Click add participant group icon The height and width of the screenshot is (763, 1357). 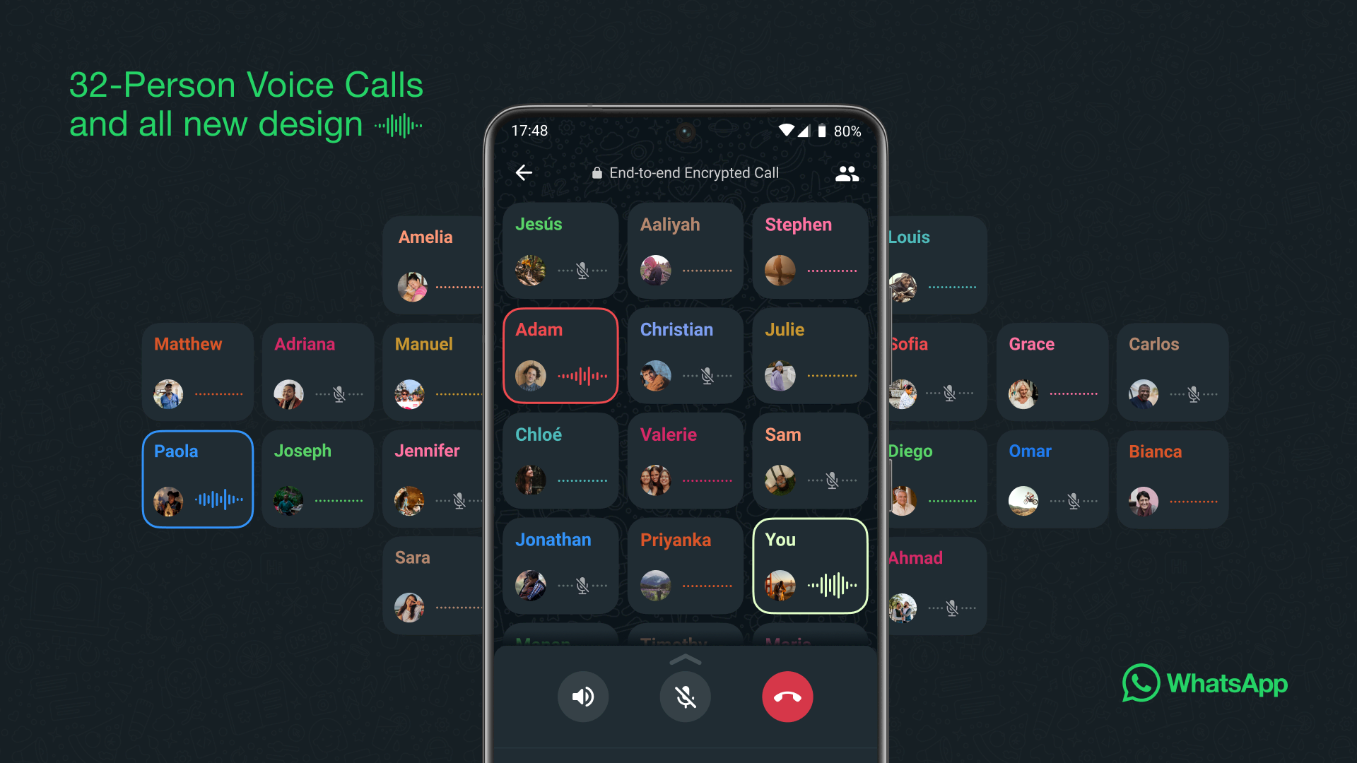[x=846, y=173]
